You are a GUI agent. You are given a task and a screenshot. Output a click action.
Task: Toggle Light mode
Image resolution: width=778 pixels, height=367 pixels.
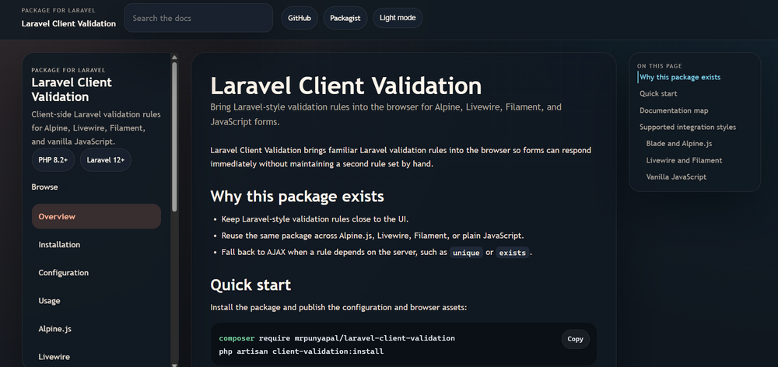point(398,18)
